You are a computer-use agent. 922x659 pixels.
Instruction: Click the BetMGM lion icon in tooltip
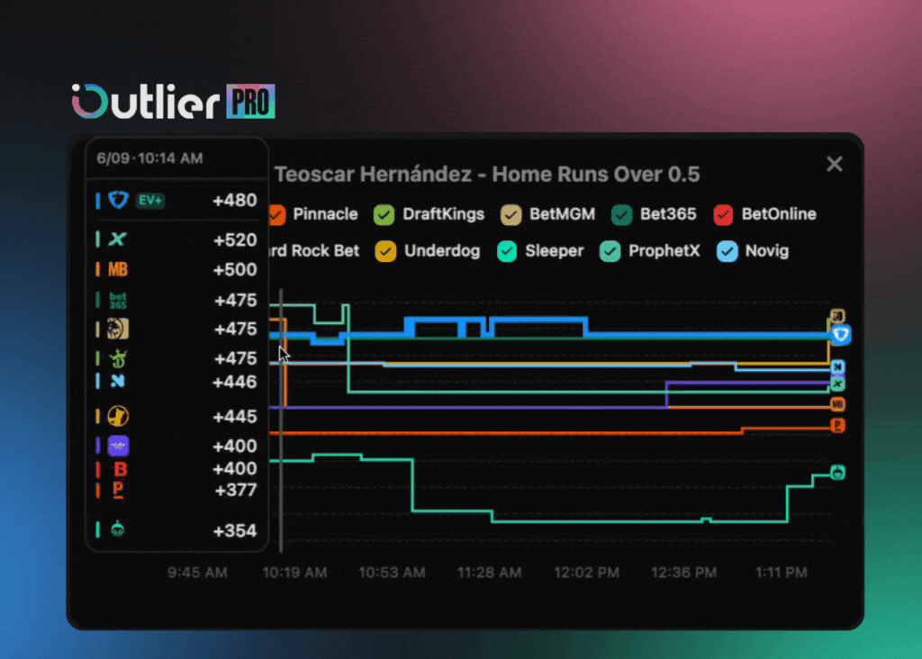pos(118,329)
